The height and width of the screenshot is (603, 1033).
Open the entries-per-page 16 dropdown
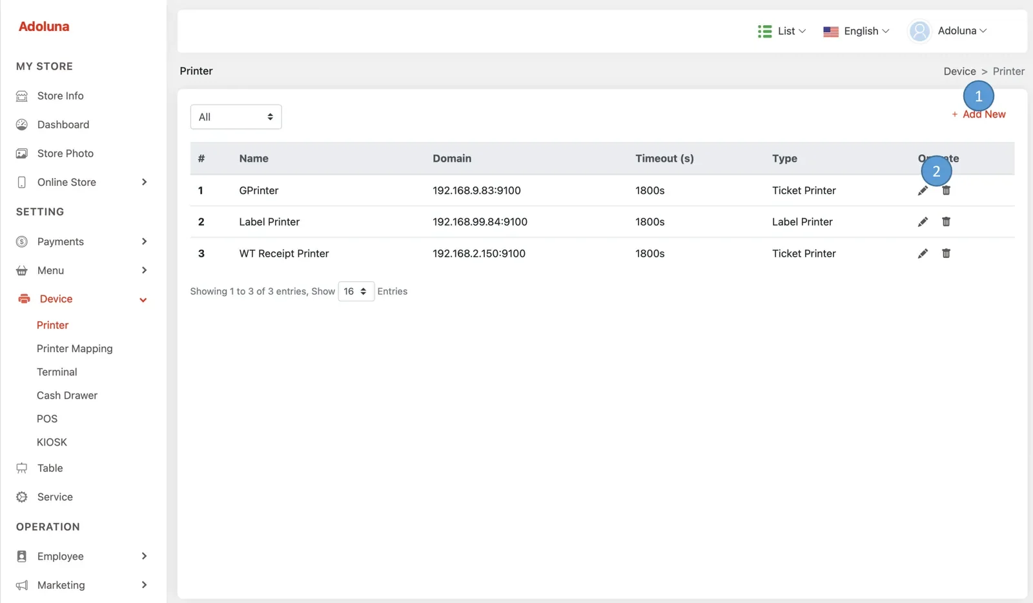[x=356, y=292]
